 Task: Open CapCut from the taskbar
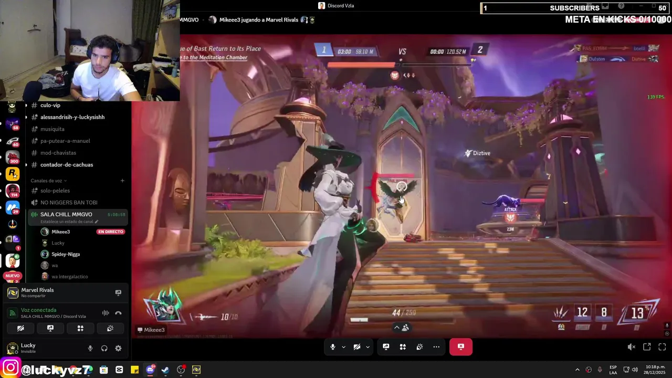click(119, 370)
